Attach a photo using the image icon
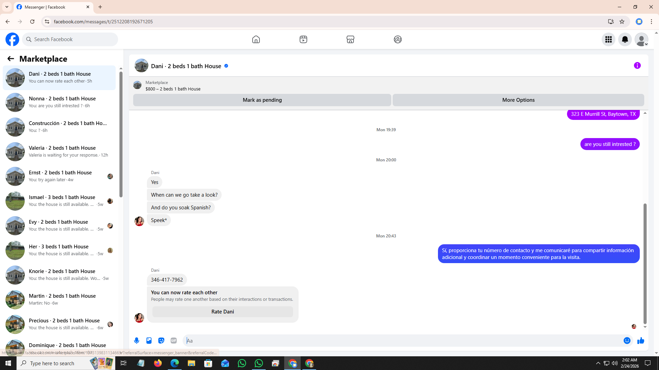The image size is (659, 370). point(149,341)
